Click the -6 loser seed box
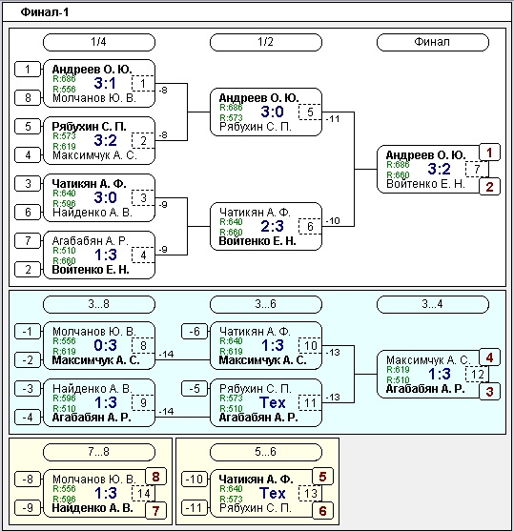This screenshot has height=531, width=514. (x=195, y=331)
